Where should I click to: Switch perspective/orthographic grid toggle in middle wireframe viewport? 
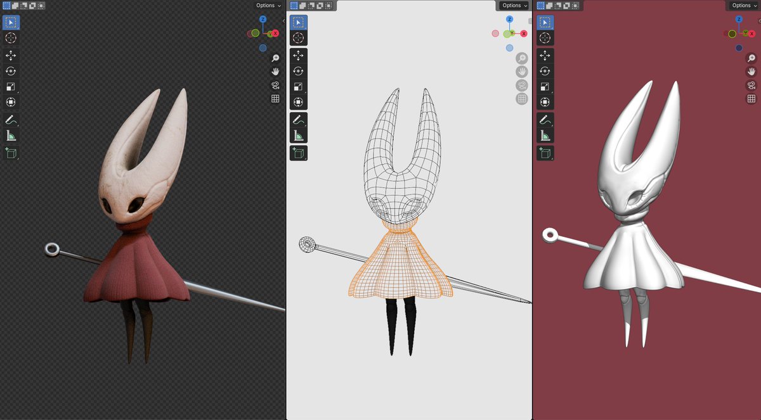522,99
